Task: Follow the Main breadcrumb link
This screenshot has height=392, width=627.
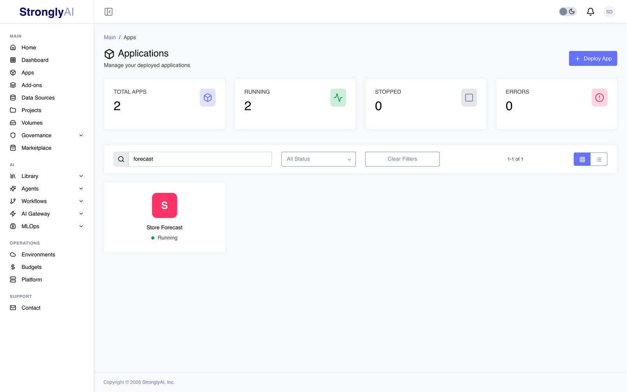Action: click(110, 37)
